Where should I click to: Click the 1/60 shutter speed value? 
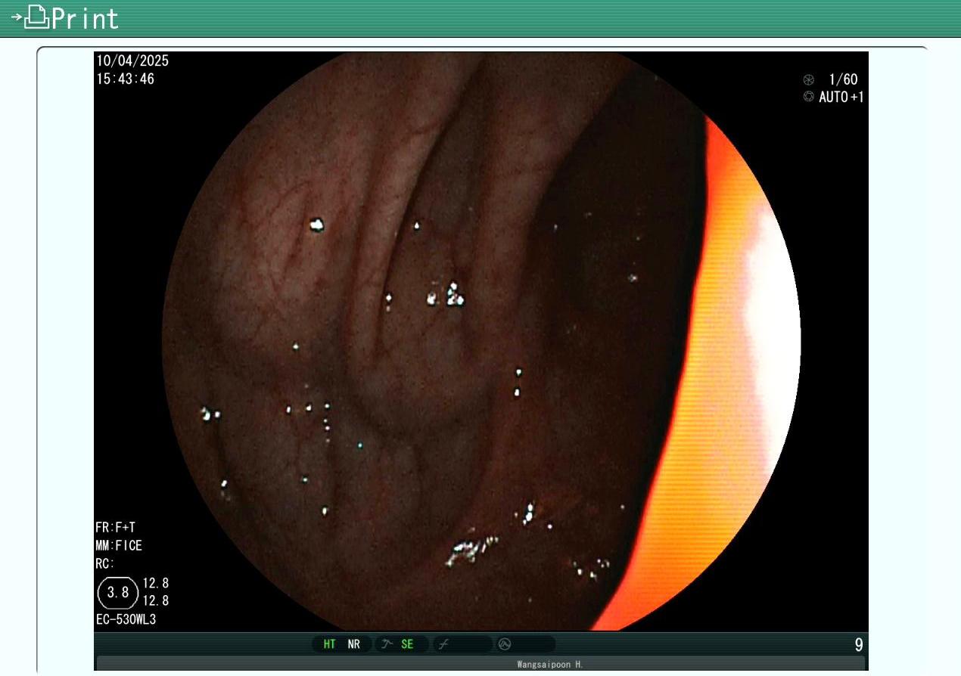pos(843,79)
